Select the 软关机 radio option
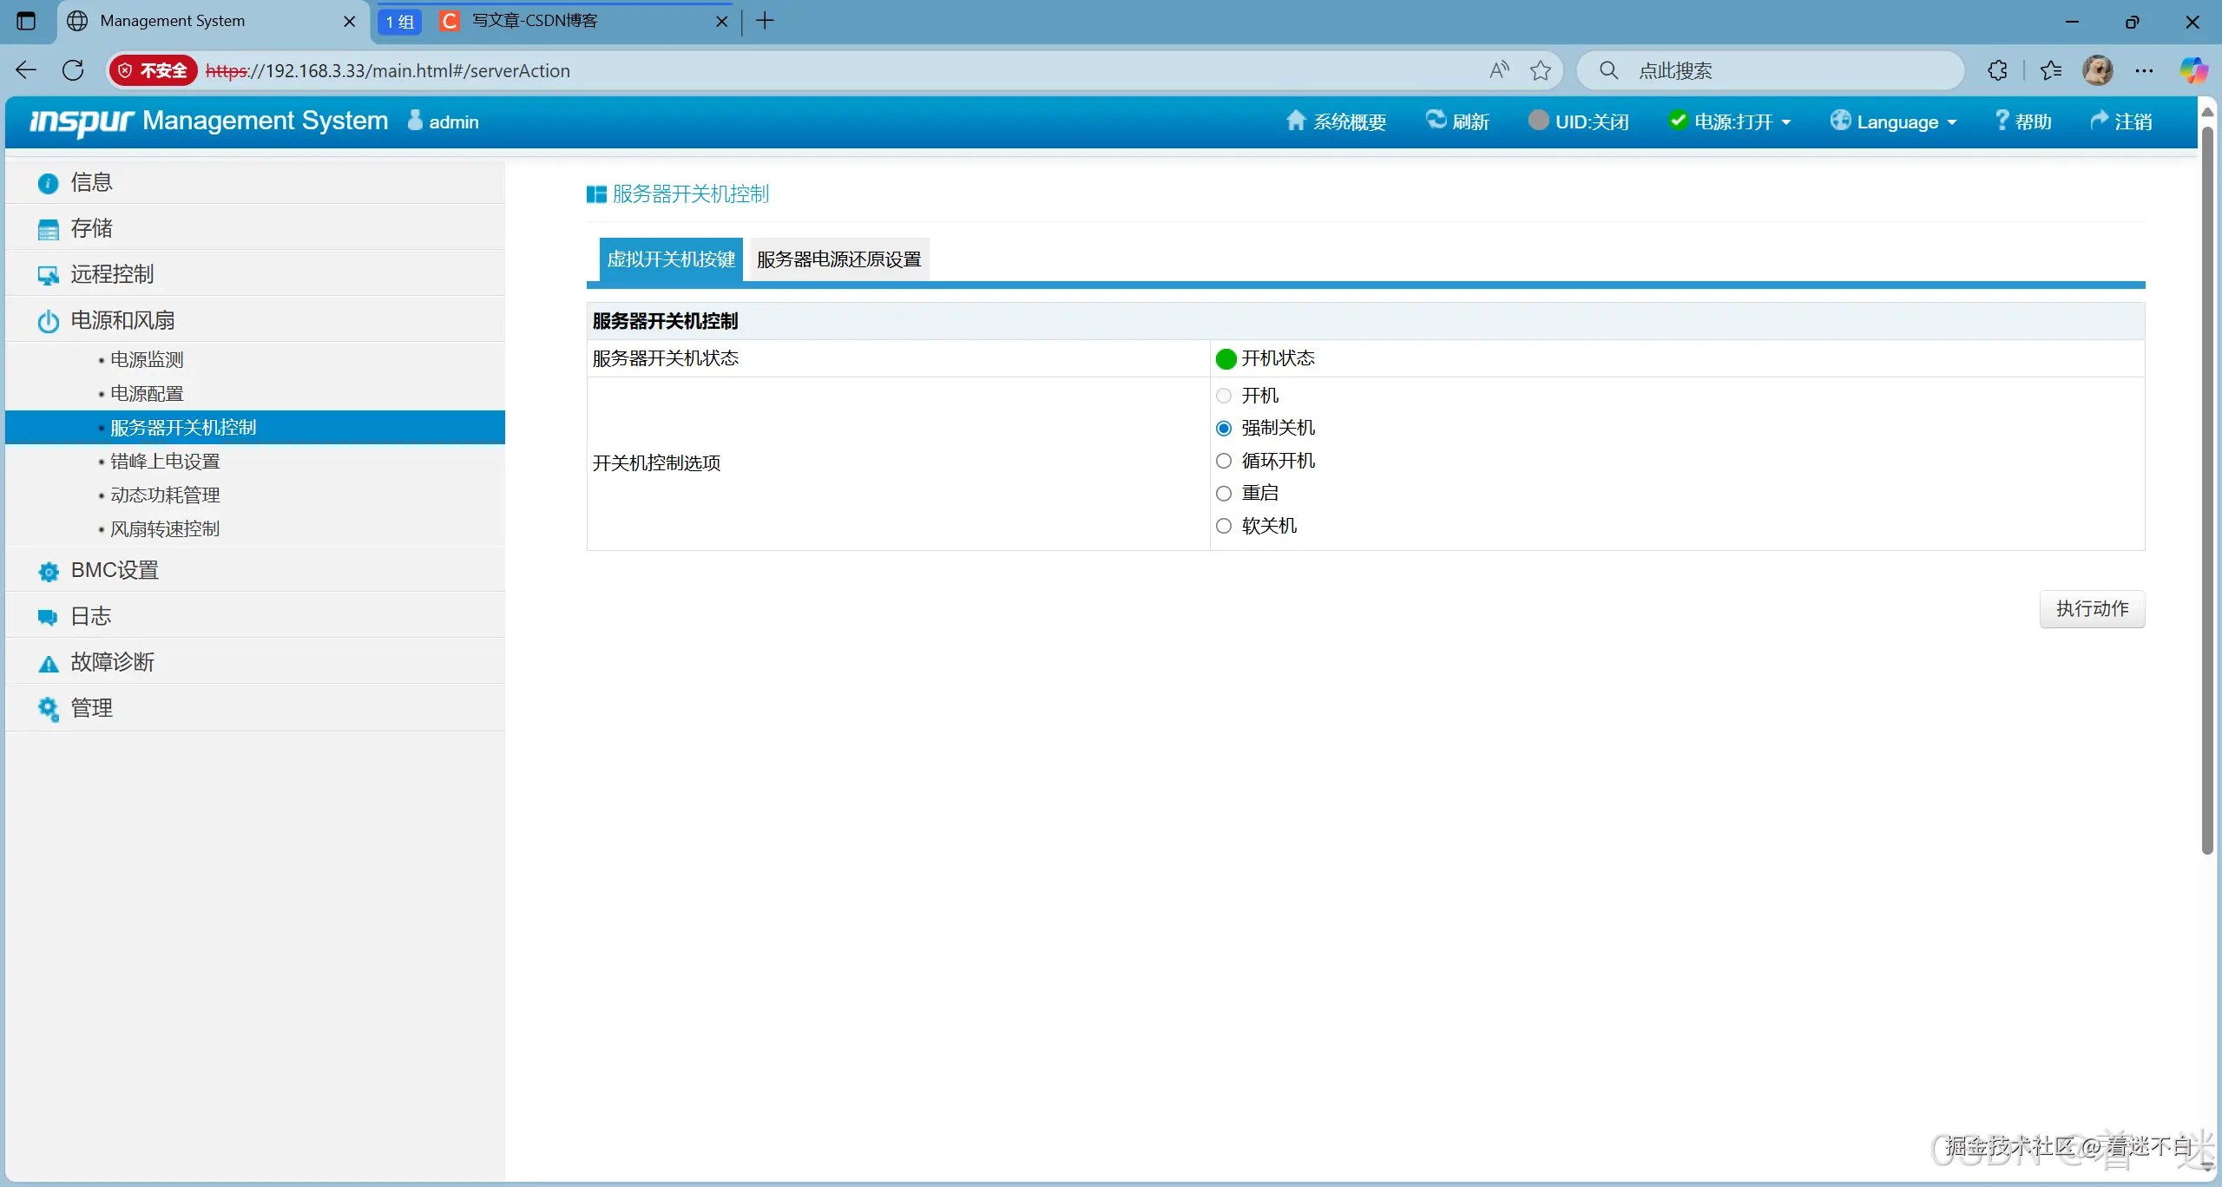Image resolution: width=2222 pixels, height=1187 pixels. pyautogui.click(x=1224, y=526)
